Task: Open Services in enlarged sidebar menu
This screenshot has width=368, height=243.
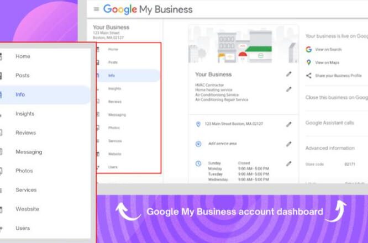Action: (x=26, y=190)
